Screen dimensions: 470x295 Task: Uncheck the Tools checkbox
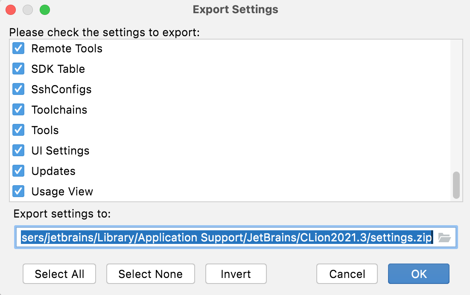[x=18, y=130]
